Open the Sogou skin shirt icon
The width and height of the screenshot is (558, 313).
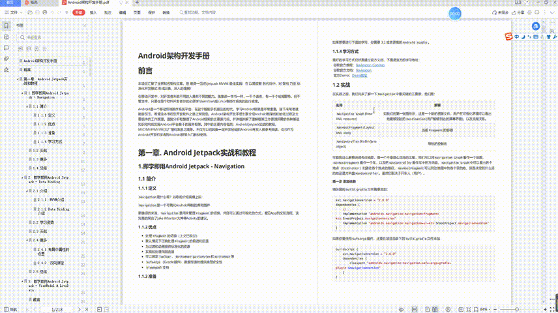pyautogui.click(x=548, y=37)
